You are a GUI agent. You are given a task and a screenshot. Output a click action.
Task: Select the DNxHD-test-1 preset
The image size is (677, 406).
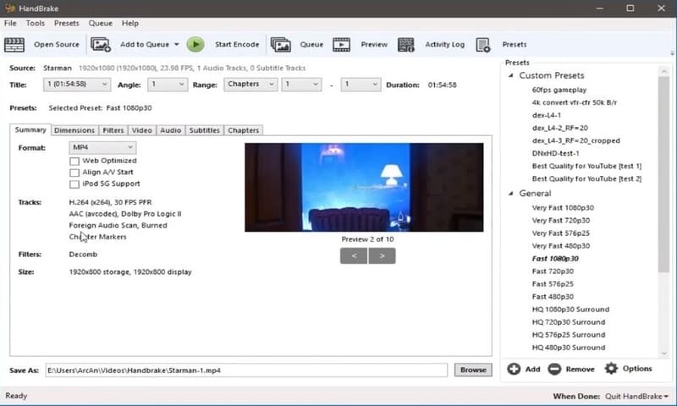[x=555, y=153]
